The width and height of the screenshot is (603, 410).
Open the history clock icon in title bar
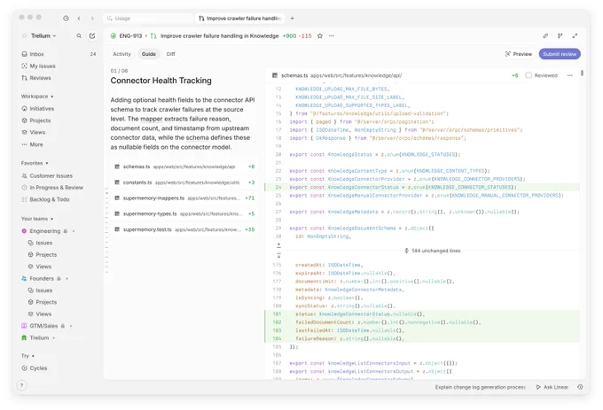[67, 18]
